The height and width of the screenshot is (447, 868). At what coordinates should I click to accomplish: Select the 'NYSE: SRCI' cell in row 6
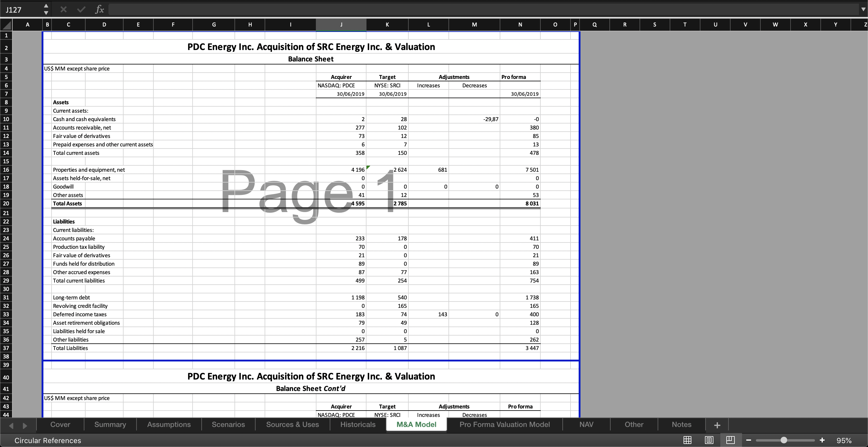[387, 86]
